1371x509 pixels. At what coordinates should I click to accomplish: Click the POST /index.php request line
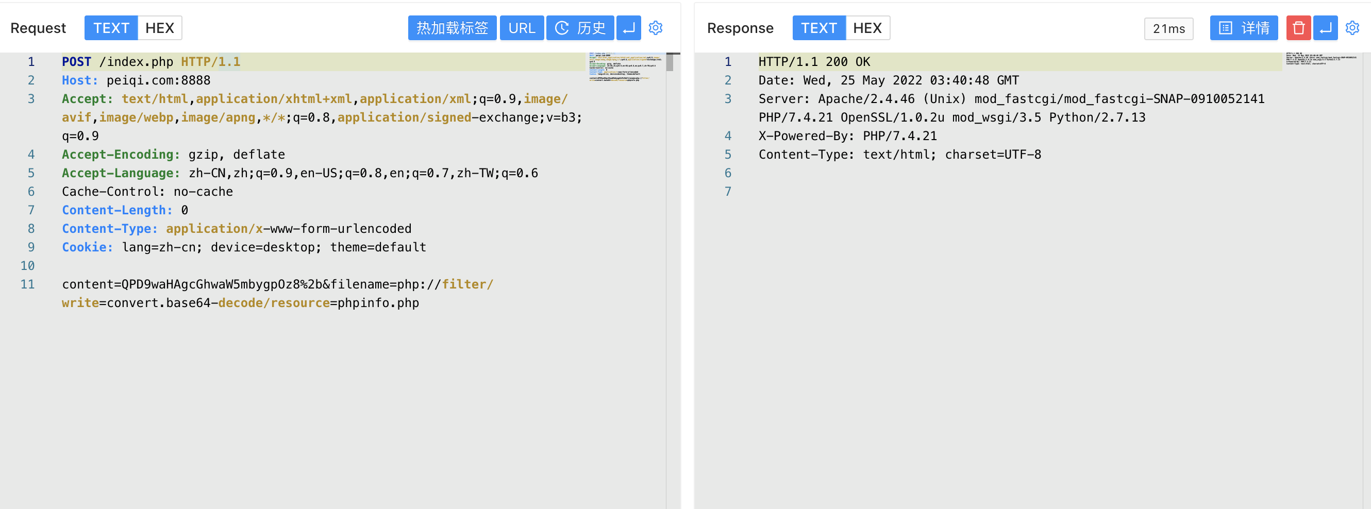tap(151, 62)
